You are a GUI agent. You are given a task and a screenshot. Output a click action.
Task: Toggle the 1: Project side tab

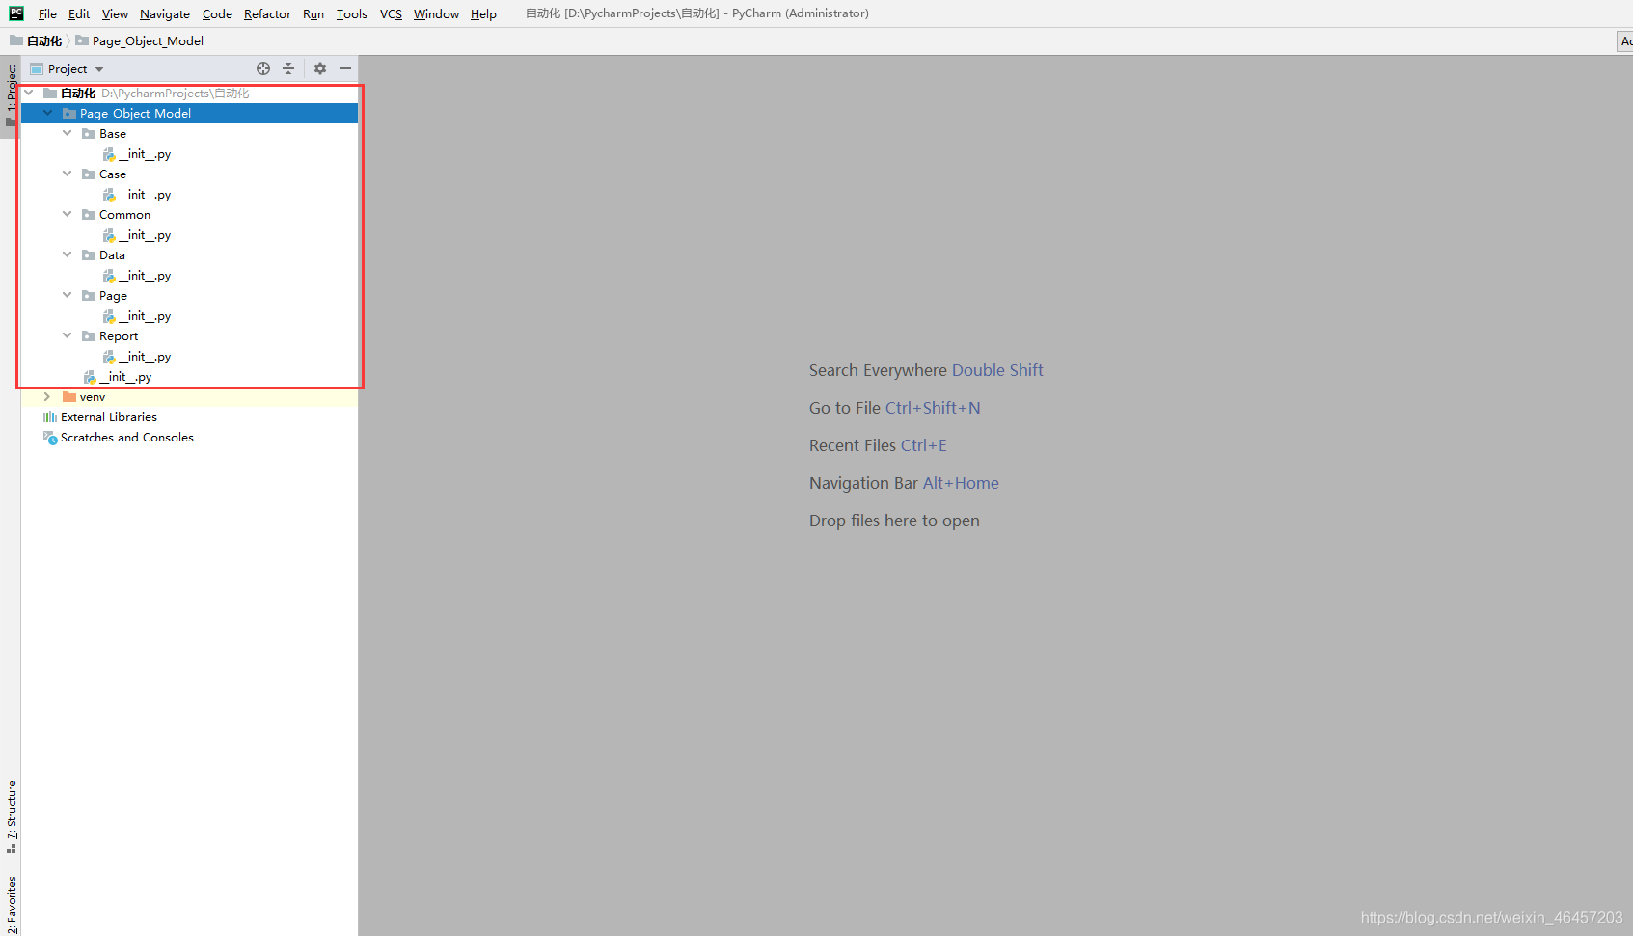tap(11, 96)
